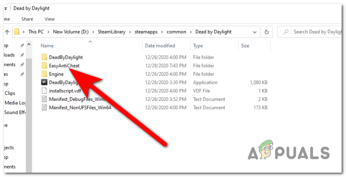Open the DeadByDaylight folder icon
This screenshot has height=177, width=346.
pos(44,57)
